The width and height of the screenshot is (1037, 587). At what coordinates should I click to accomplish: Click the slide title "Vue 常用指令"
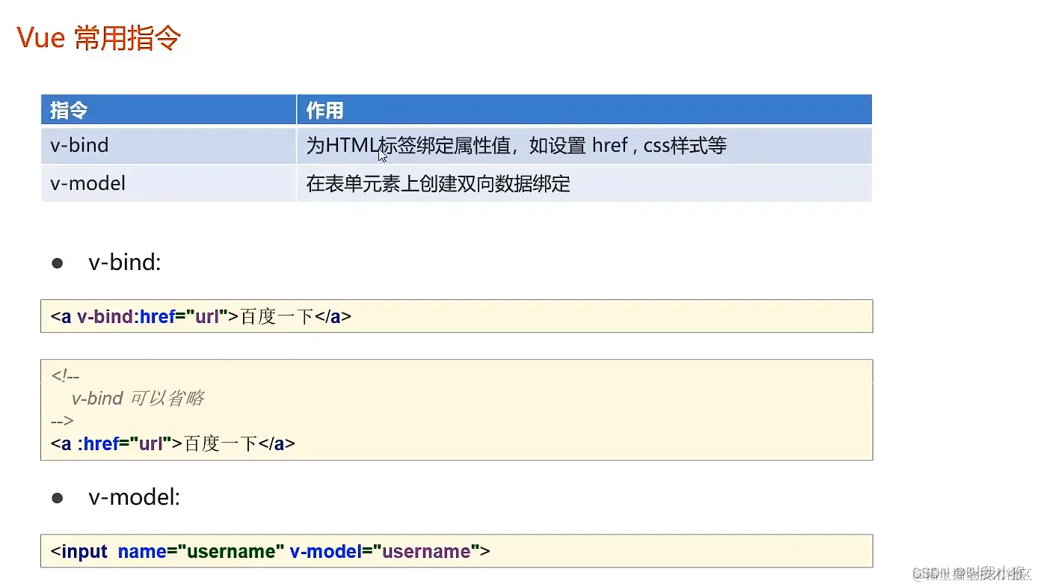[x=97, y=37]
